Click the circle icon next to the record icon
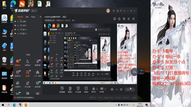 [117, 89]
